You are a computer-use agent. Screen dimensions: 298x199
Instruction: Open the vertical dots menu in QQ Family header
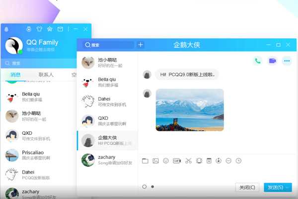(x=69, y=29)
